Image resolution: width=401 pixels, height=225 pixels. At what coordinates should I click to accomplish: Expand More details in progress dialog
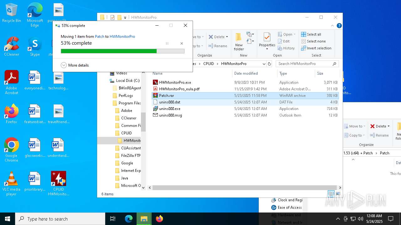(x=75, y=65)
